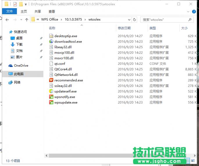Show hidden breadcrumb path levels

(38, 19)
